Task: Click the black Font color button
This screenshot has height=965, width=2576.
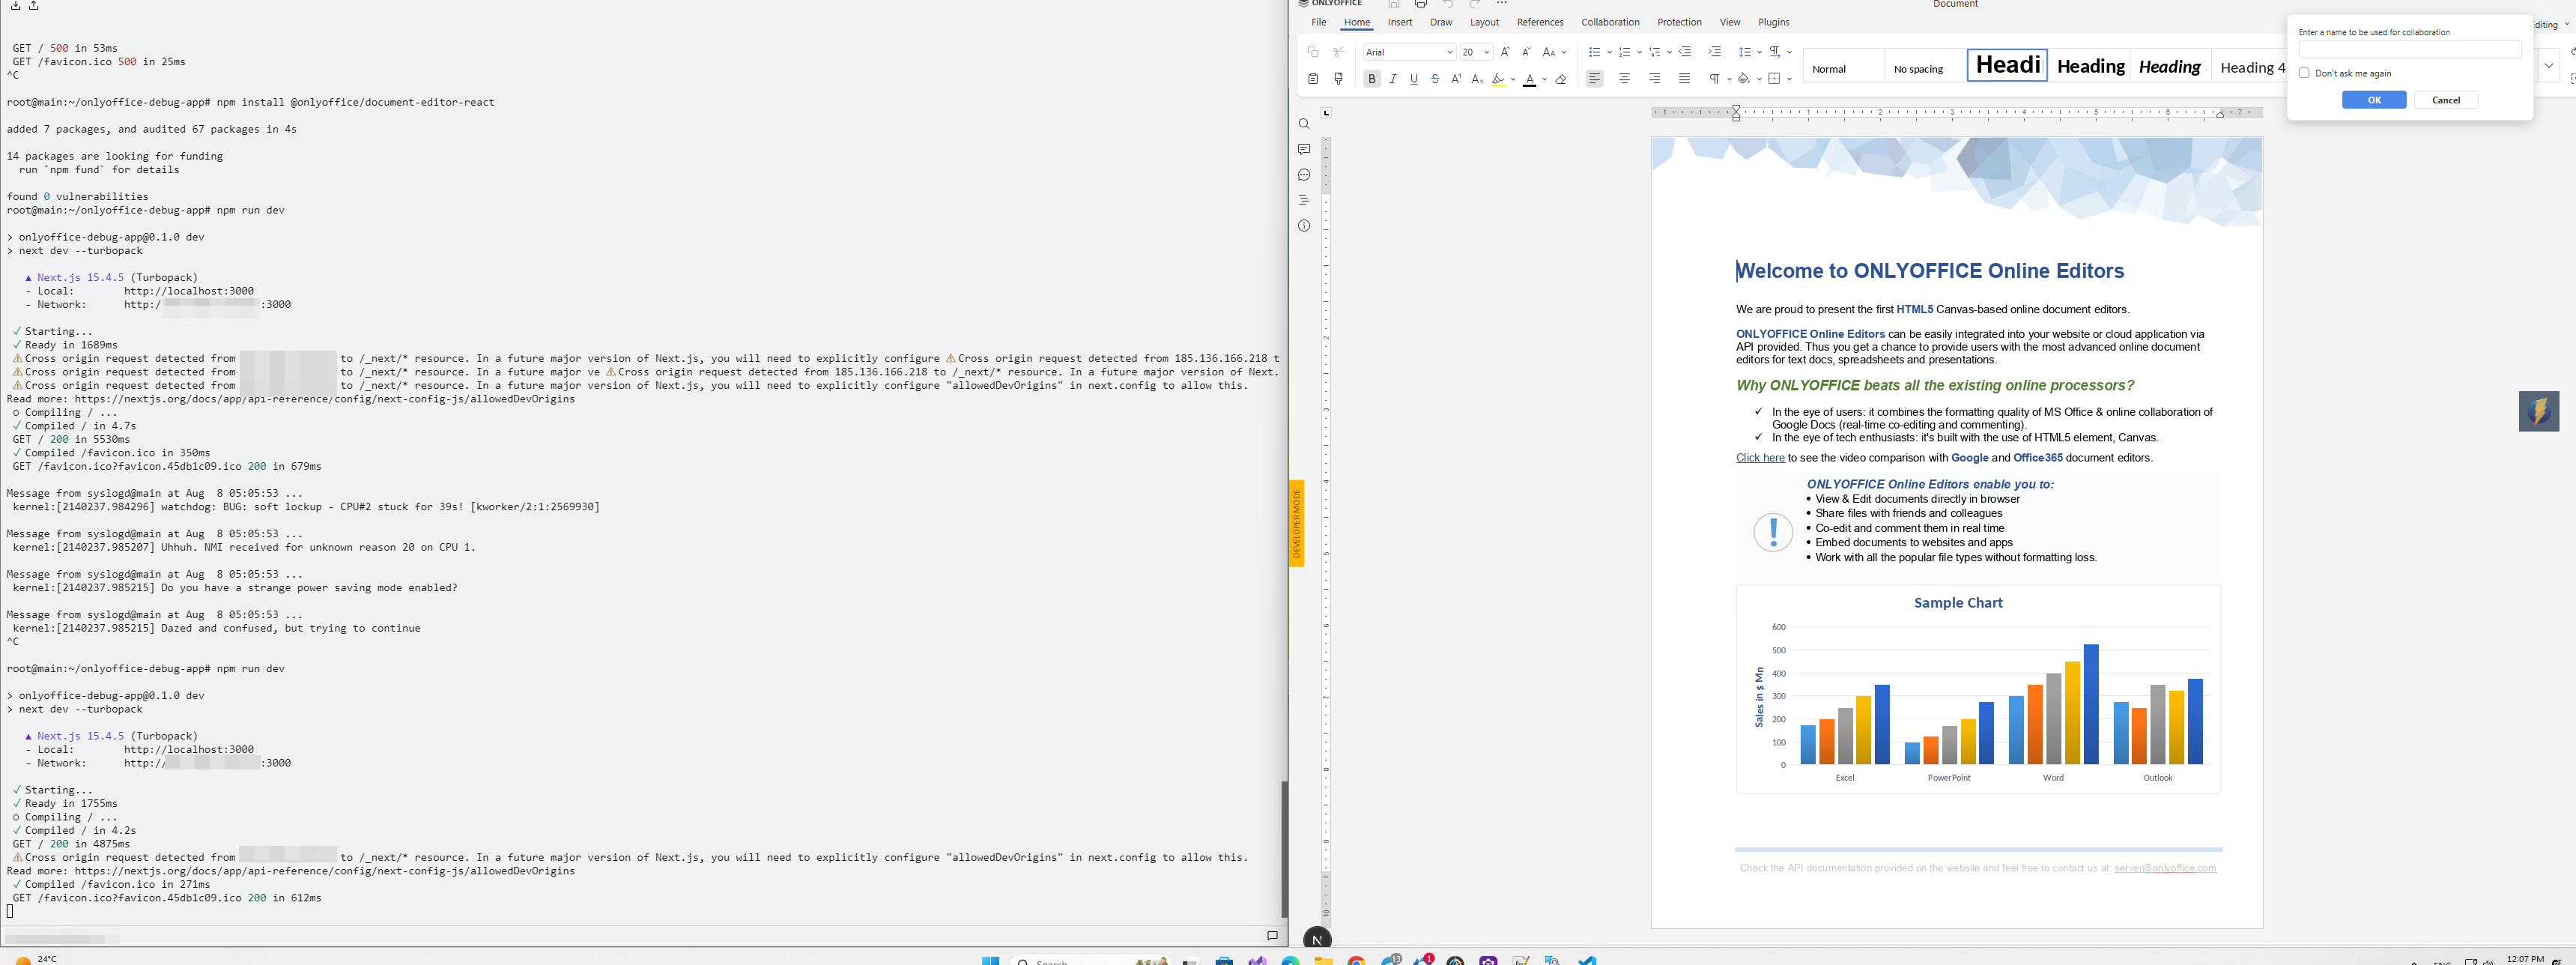Action: click(1529, 79)
